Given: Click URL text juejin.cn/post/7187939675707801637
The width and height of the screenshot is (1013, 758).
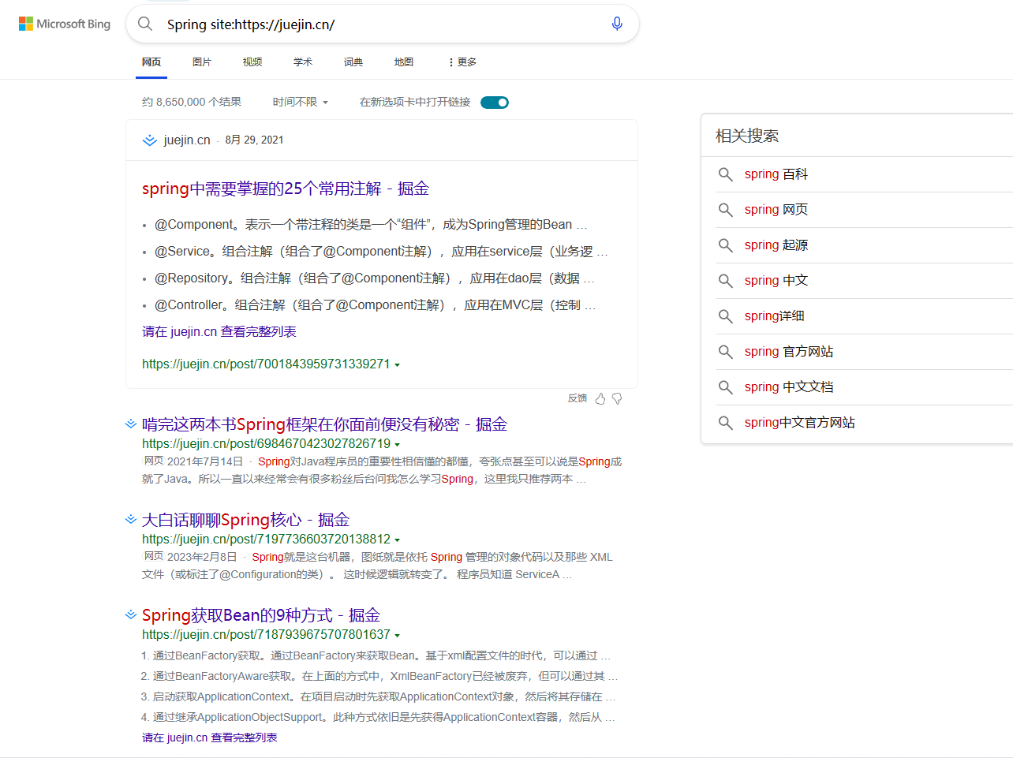Looking at the screenshot, I should point(266,635).
